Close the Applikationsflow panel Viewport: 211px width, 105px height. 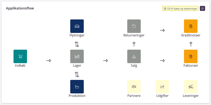[x=203, y=8]
